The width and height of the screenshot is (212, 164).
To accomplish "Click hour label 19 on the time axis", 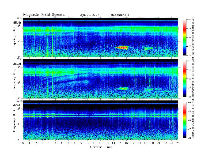I will (x=146, y=143).
